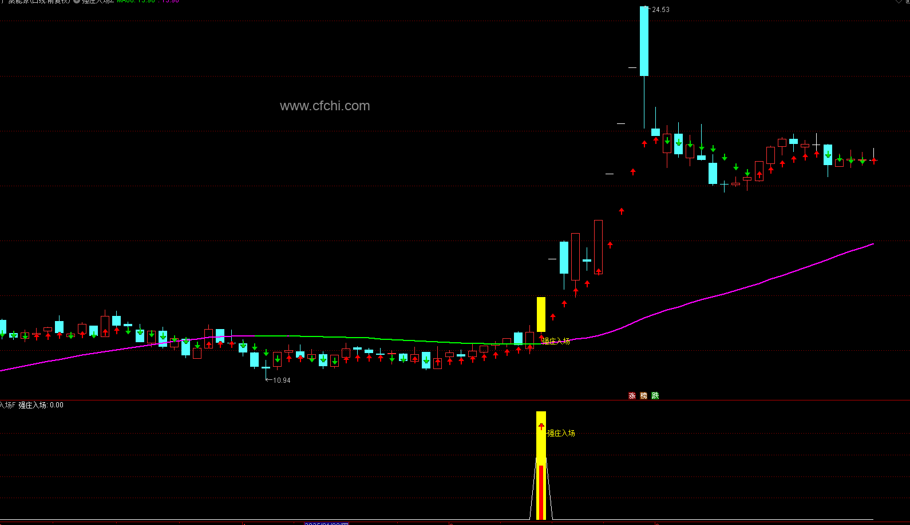Open the indicator settings circle icon at top
Image resolution: width=910 pixels, height=525 pixels.
click(x=76, y=1)
